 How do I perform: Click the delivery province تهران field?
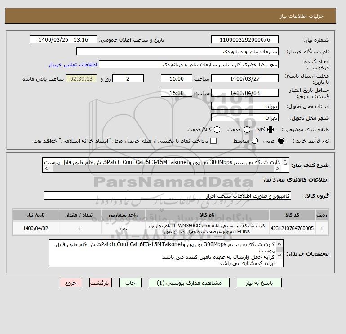click(x=245, y=106)
